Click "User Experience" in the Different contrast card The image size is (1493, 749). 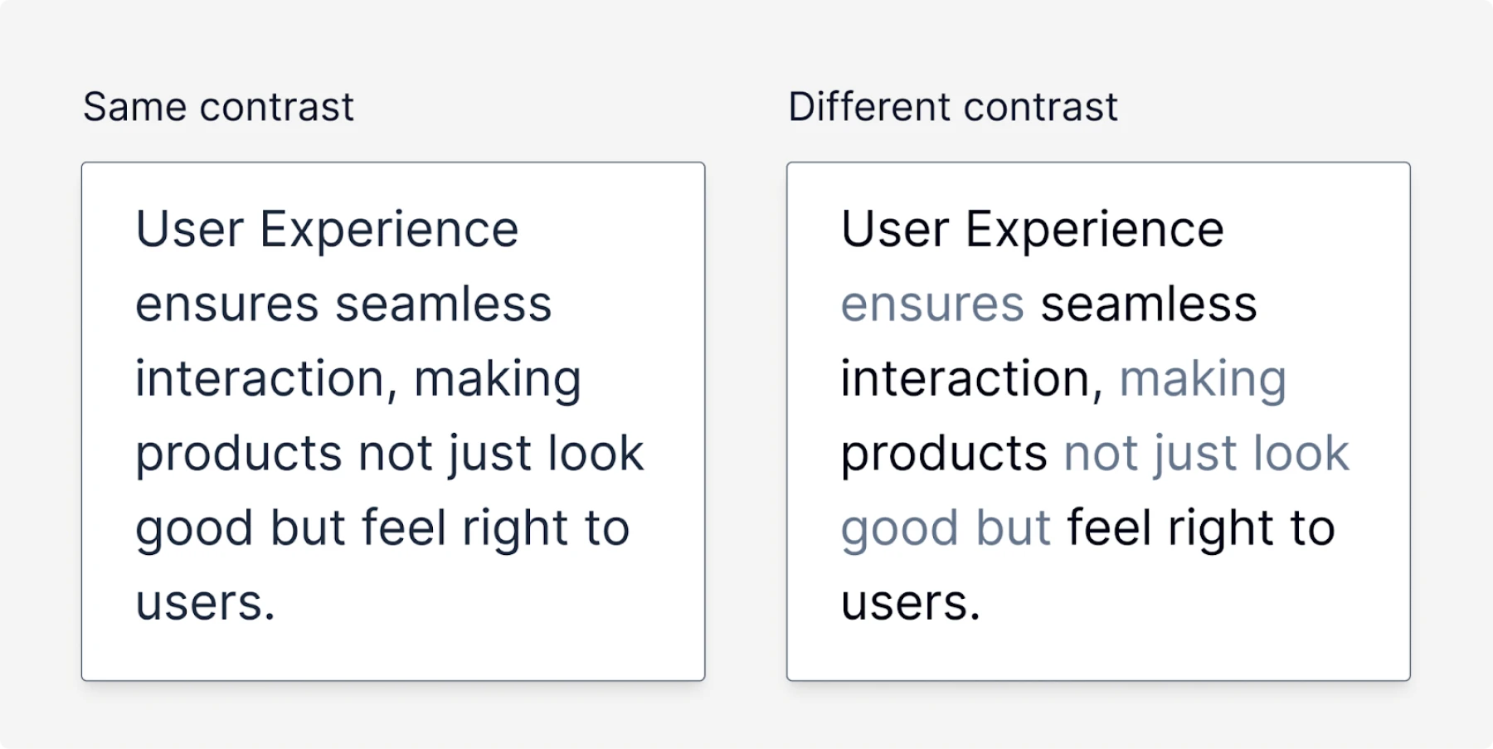click(x=1032, y=229)
